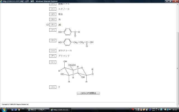This screenshot has width=179, height=112.
Task: Open the clock showing 18:12
Action: click(x=175, y=110)
